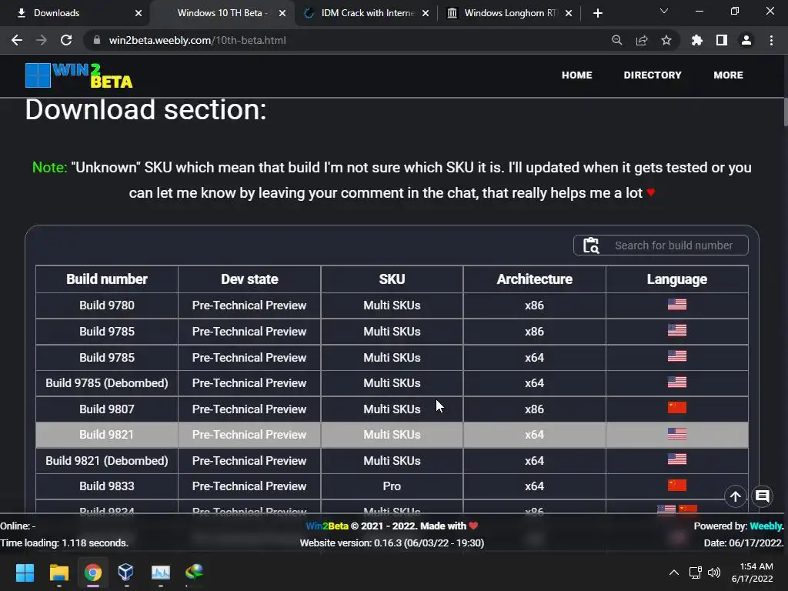The height and width of the screenshot is (591, 788).
Task: Select the highlighted Build 9821 cell
Action: 106,435
